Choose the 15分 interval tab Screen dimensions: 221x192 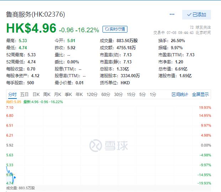click(131, 94)
